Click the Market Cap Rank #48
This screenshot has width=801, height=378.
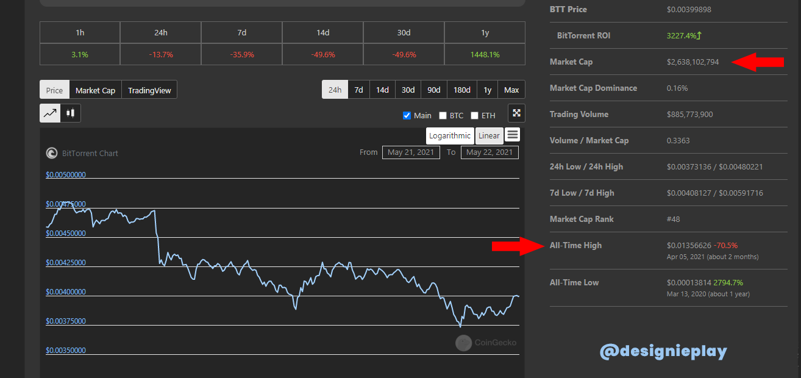[674, 219]
